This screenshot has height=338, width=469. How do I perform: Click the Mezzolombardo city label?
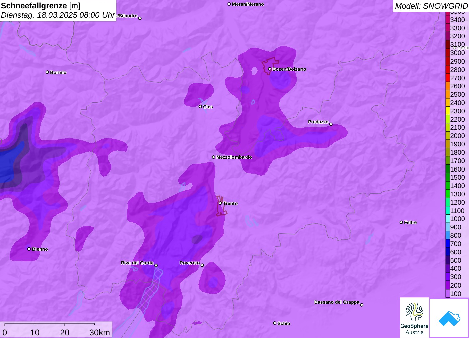234,157
